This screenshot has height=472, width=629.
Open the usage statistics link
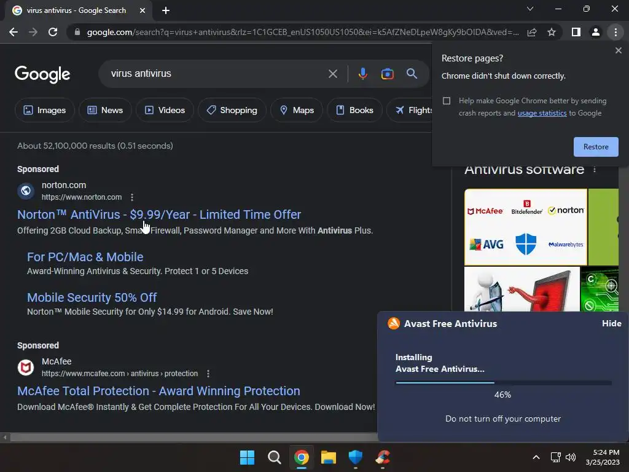(x=542, y=113)
